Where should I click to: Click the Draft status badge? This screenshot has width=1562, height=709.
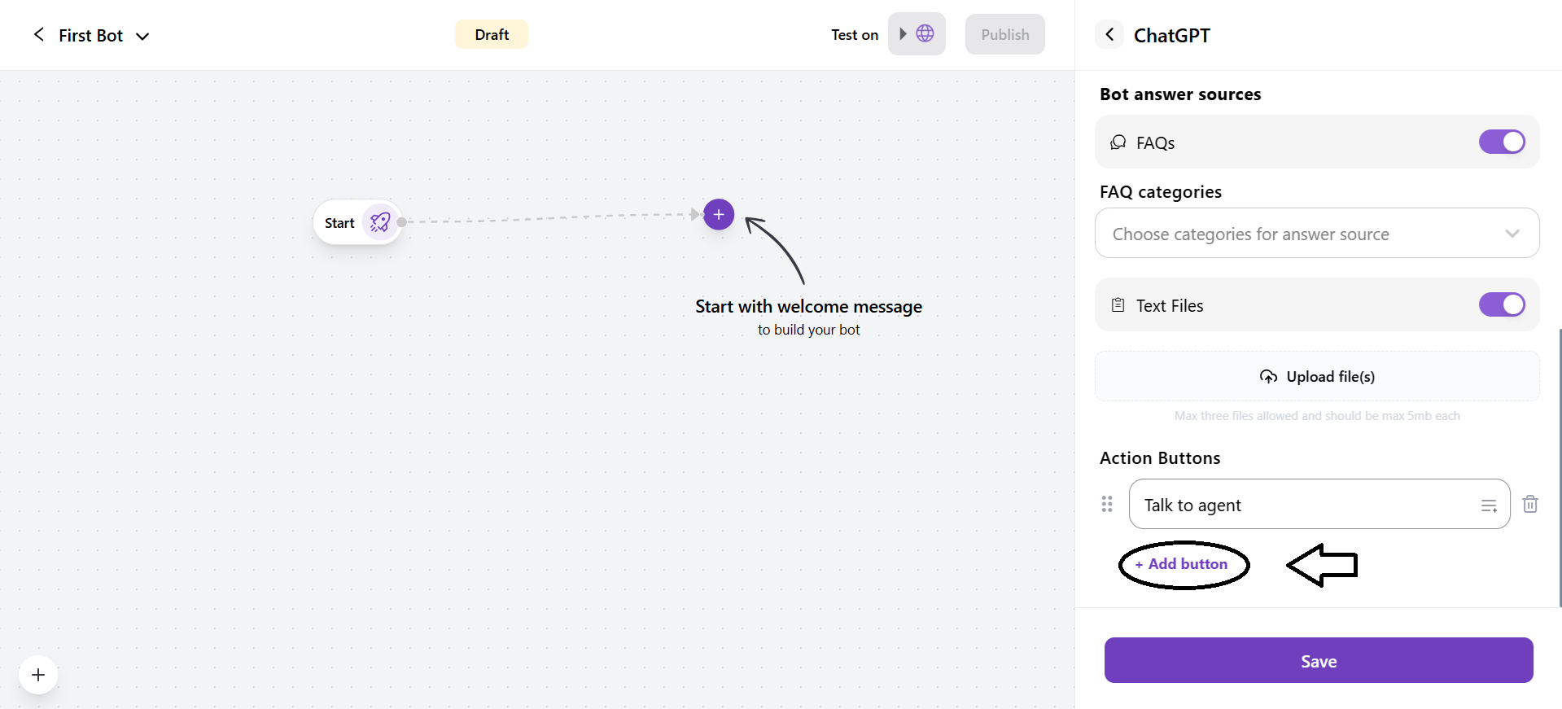pos(492,35)
